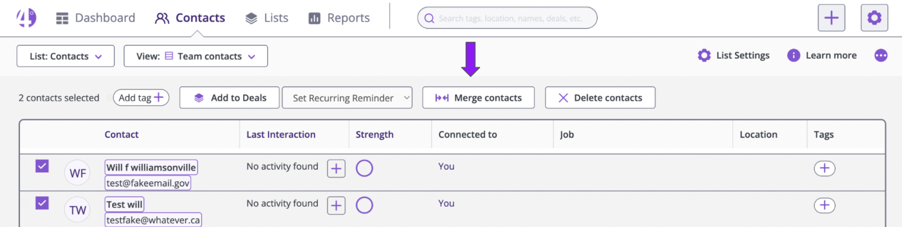Viewport: 902px width, 227px height.
Task: Click the Delete contacts button
Action: pyautogui.click(x=600, y=98)
